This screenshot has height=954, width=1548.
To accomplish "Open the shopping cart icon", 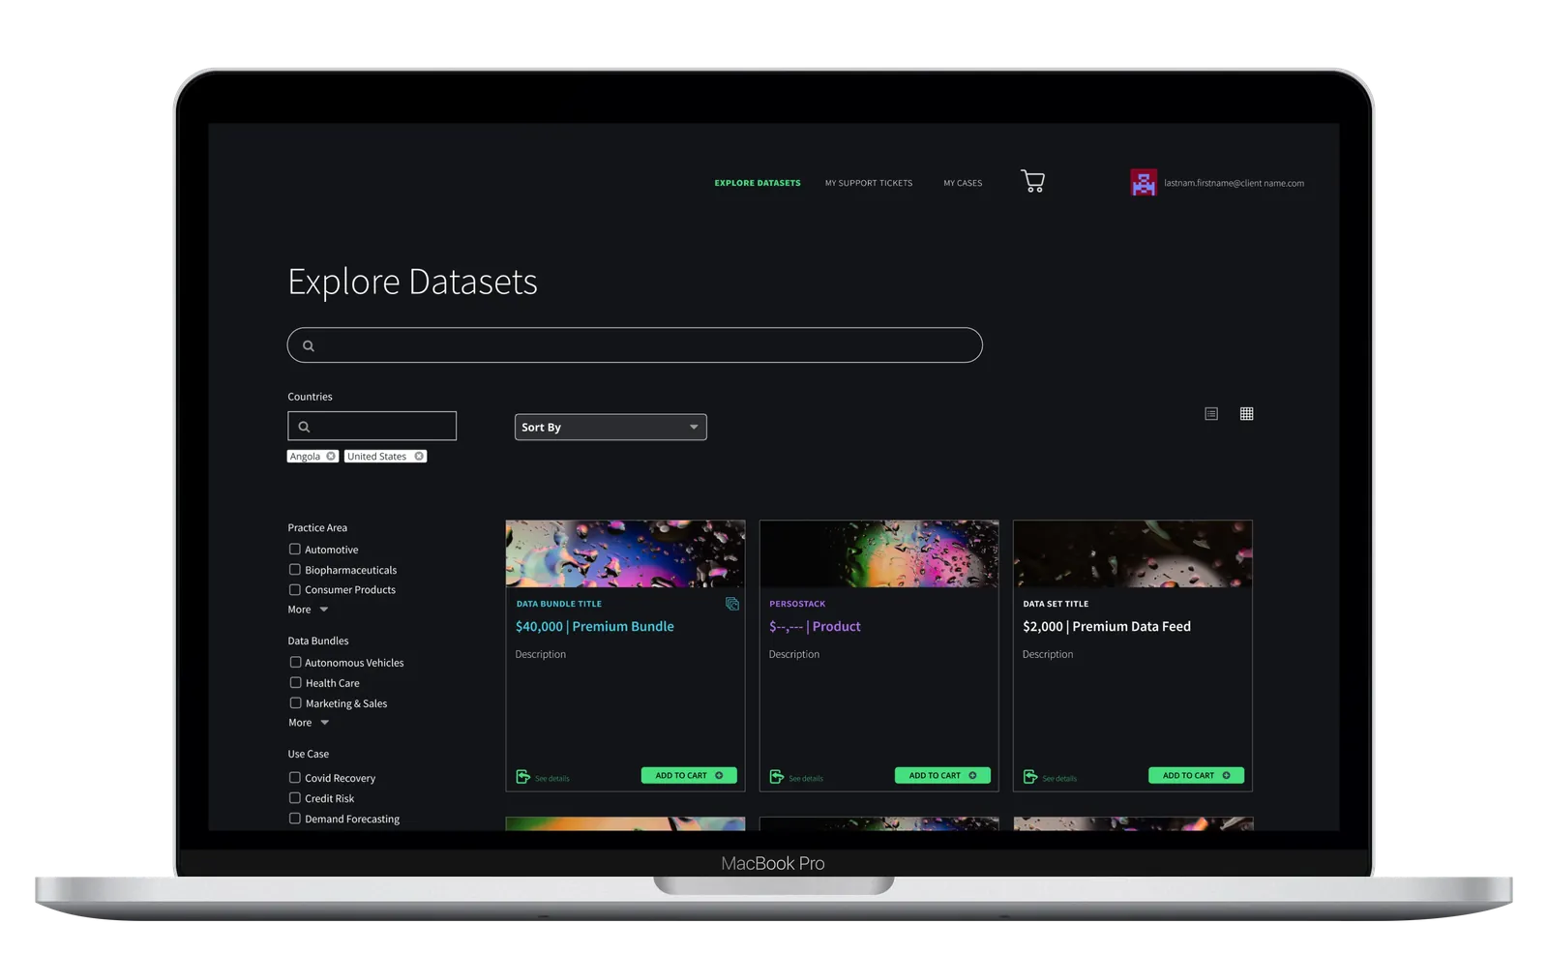I will point(1032,181).
